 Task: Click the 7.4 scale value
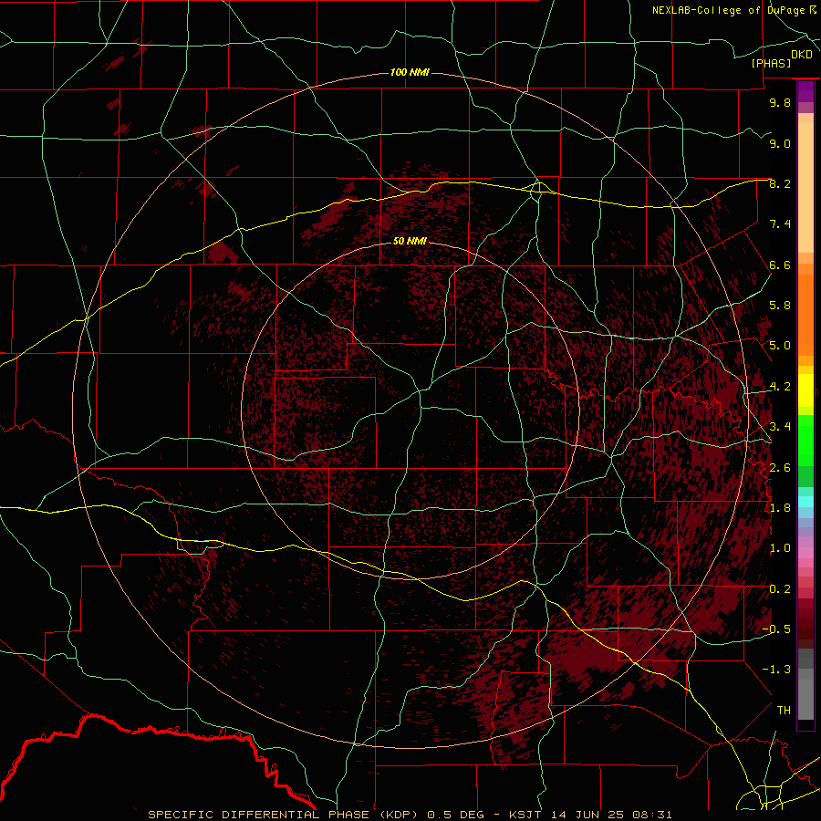pos(780,224)
